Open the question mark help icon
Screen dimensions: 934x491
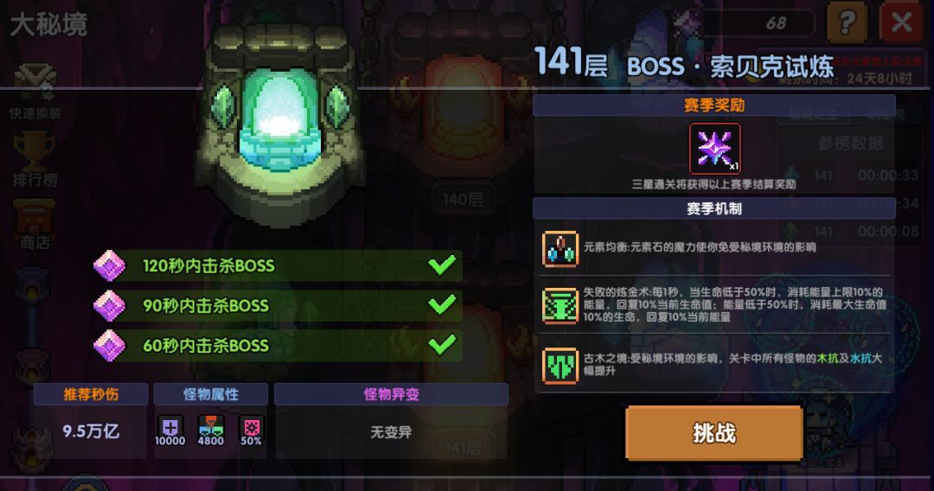click(847, 22)
